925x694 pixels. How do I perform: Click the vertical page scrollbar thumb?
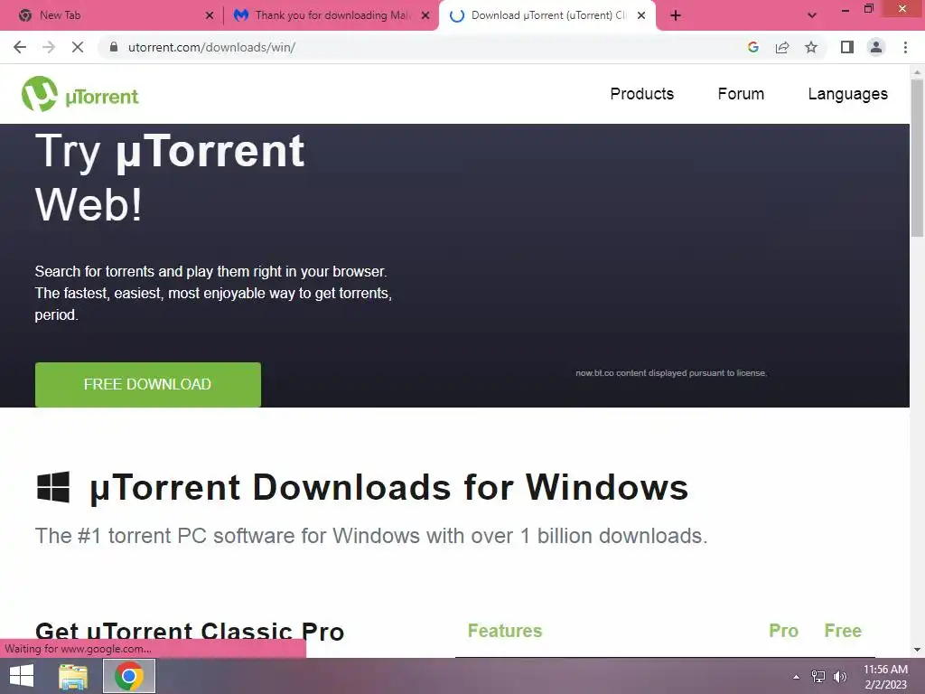(x=918, y=158)
